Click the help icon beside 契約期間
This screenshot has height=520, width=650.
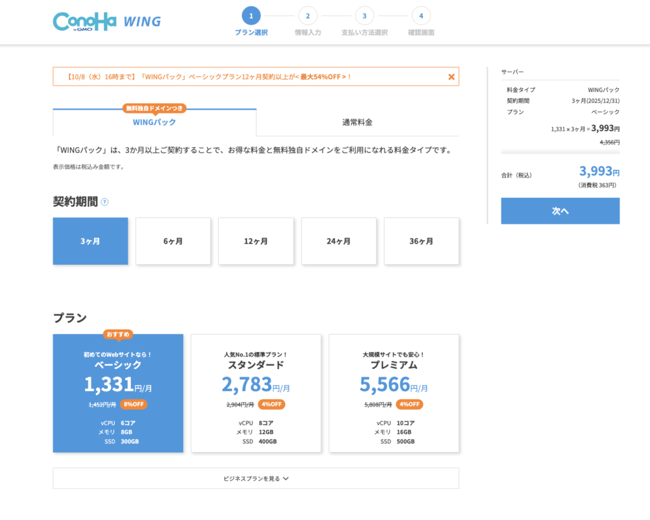(x=105, y=202)
